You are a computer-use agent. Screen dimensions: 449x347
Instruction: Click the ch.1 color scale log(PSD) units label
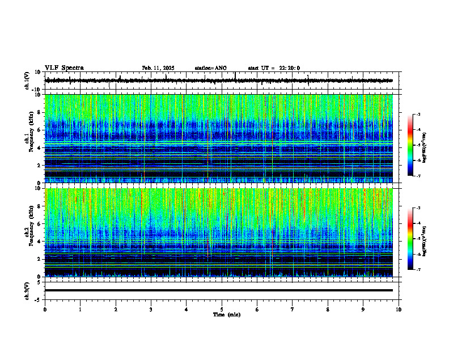425,147
